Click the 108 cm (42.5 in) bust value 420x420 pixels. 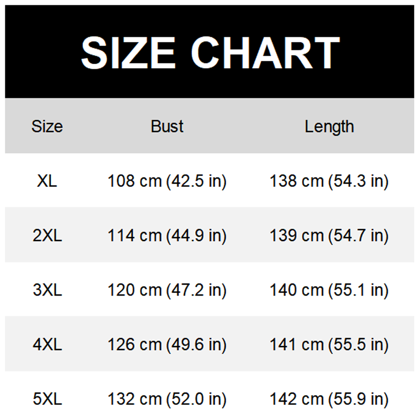click(167, 181)
